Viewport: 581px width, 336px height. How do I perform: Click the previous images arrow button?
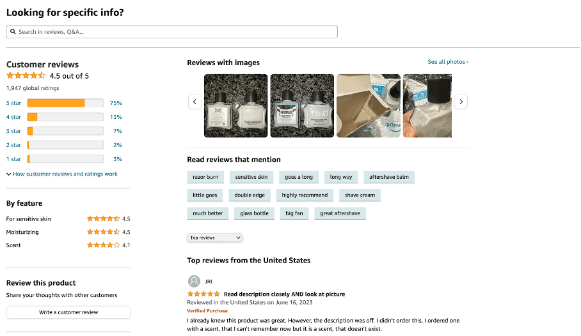click(195, 102)
